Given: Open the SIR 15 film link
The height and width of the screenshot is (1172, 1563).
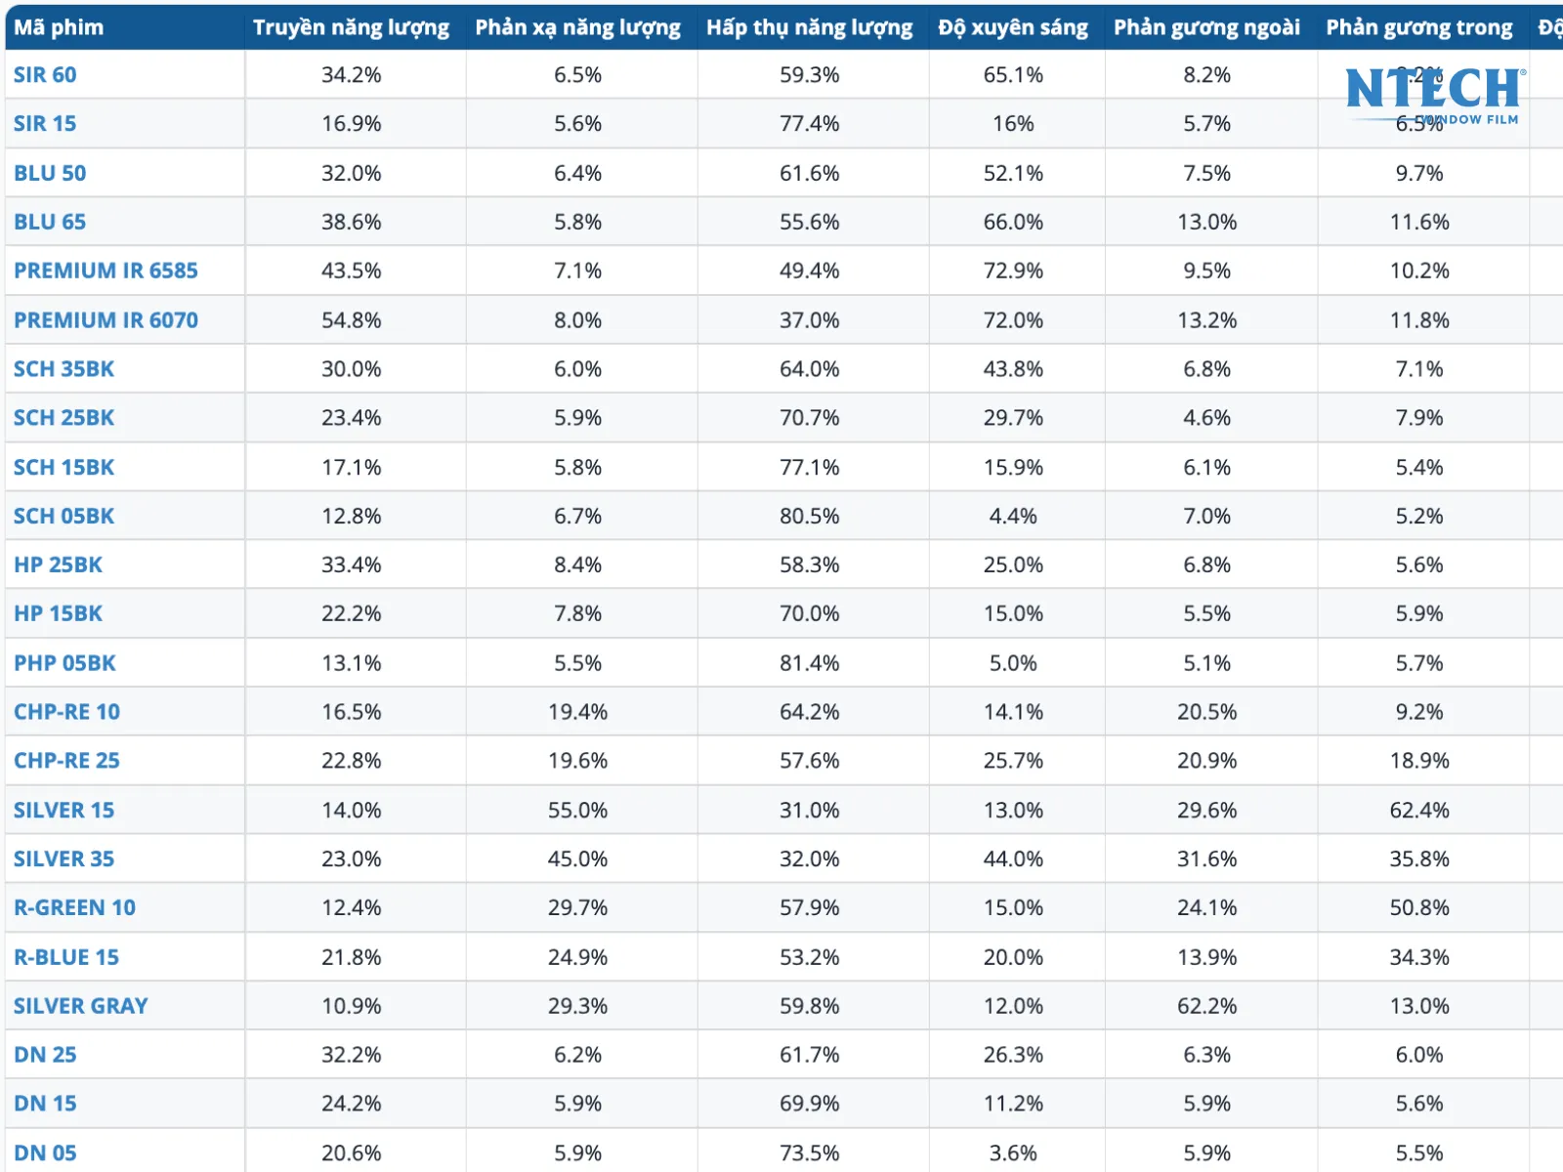Looking at the screenshot, I should pyautogui.click(x=45, y=124).
